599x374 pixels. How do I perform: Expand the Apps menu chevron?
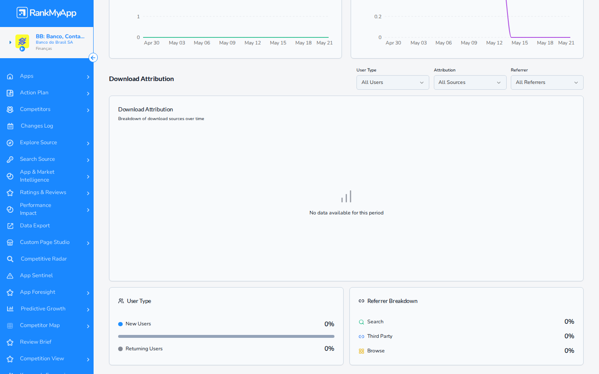(x=88, y=77)
